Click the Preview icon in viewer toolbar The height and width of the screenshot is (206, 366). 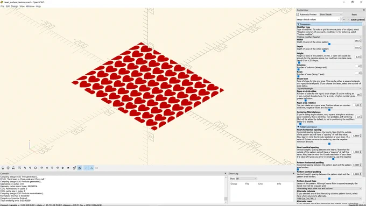pos(3,168)
